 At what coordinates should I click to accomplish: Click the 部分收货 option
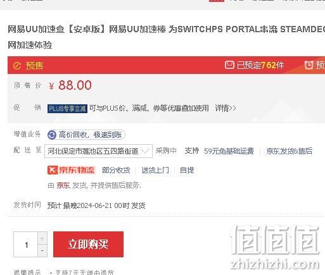tap(116, 170)
